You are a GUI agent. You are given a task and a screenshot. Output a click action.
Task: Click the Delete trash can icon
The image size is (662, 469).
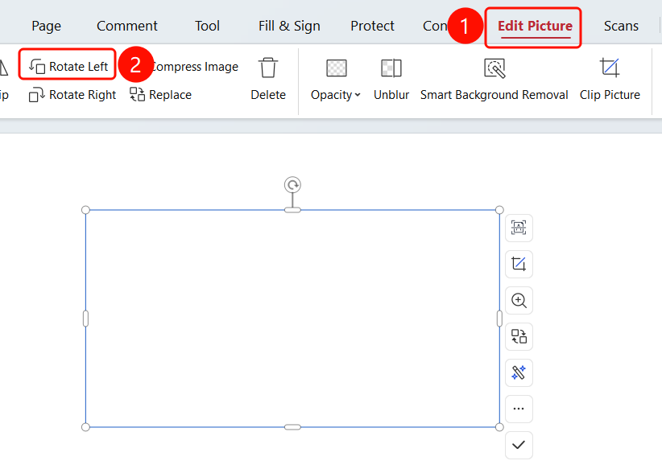tap(268, 68)
